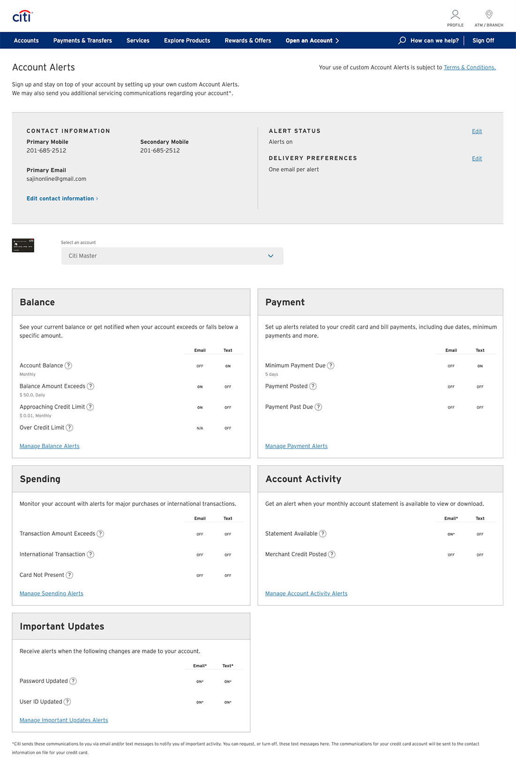Click help icon next to Statement Available

pos(323,534)
